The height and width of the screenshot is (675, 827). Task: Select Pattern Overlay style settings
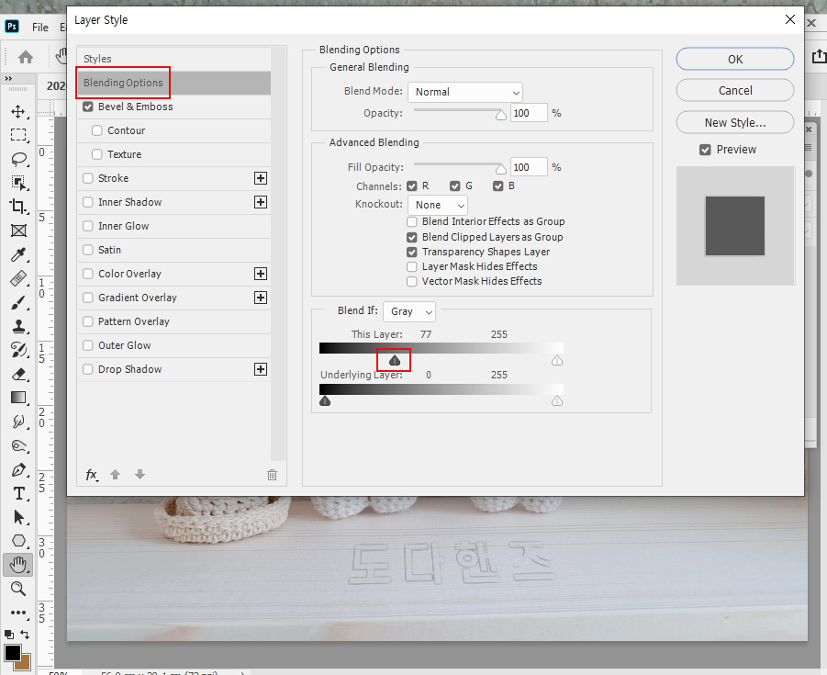[133, 321]
